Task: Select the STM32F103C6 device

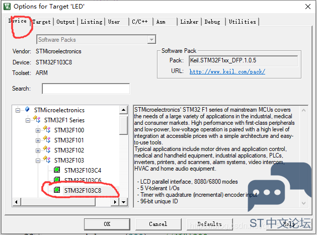Action: pyautogui.click(x=83, y=180)
